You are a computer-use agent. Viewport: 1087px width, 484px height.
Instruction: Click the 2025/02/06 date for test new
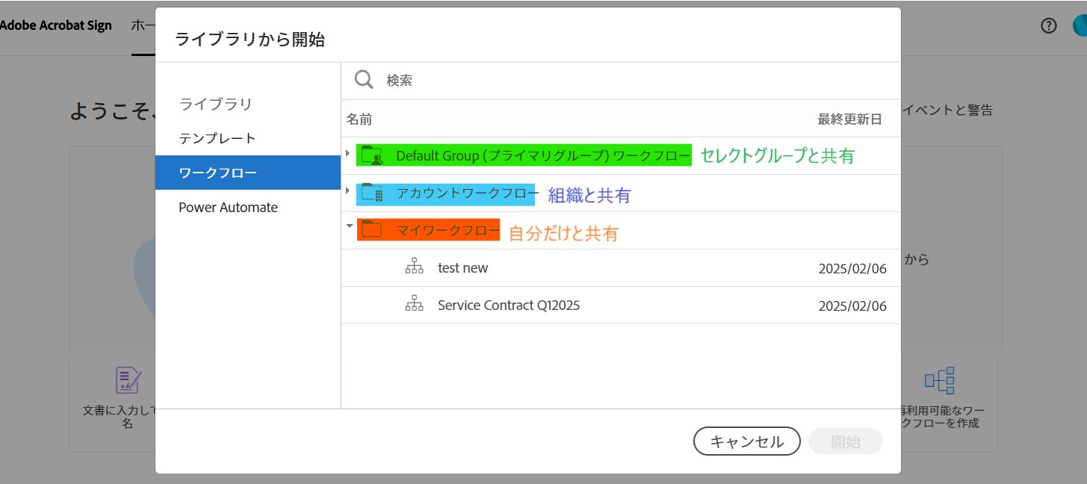[852, 269]
